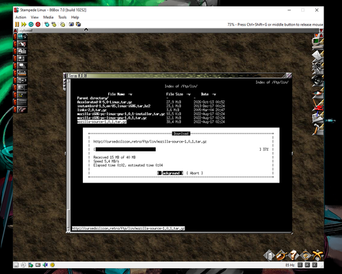Send the download to Background
342x274 pixels.
click(x=170, y=173)
